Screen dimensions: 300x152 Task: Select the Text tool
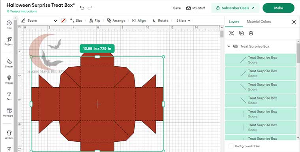coord(9,95)
